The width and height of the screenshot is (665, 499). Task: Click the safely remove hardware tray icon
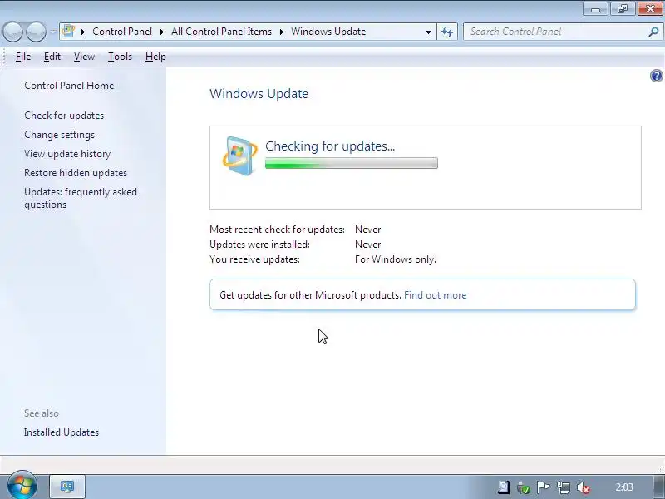pyautogui.click(x=524, y=487)
